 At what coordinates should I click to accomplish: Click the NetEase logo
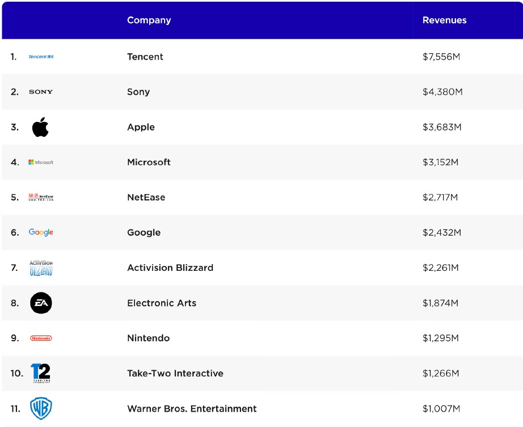coord(41,197)
